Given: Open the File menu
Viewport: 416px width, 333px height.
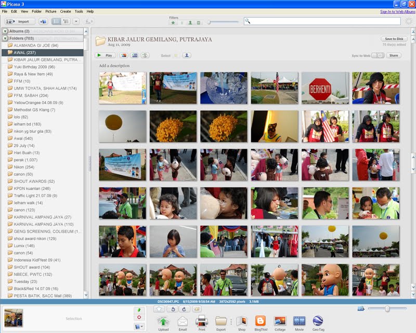Looking at the screenshot, I should 5,11.
